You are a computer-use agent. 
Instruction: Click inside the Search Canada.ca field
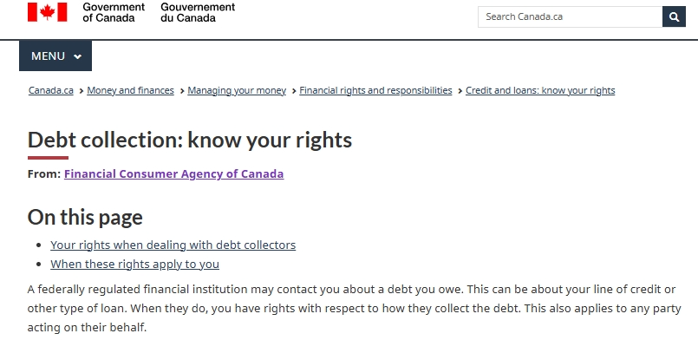pyautogui.click(x=570, y=16)
